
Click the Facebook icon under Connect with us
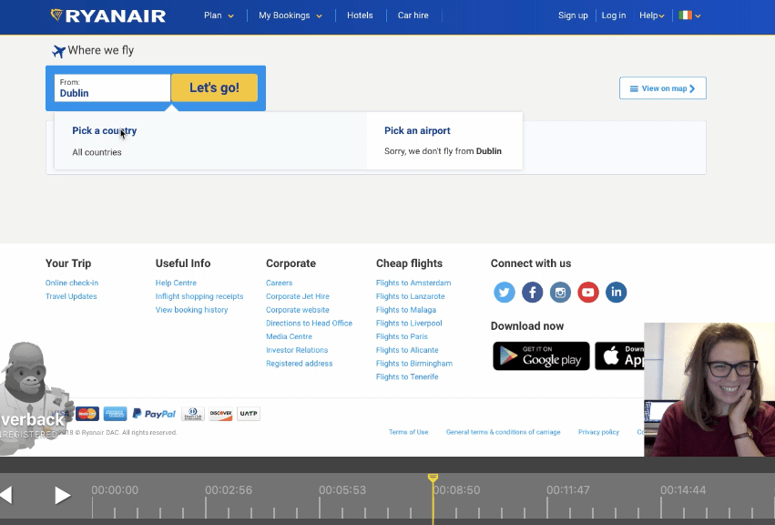[x=532, y=292]
